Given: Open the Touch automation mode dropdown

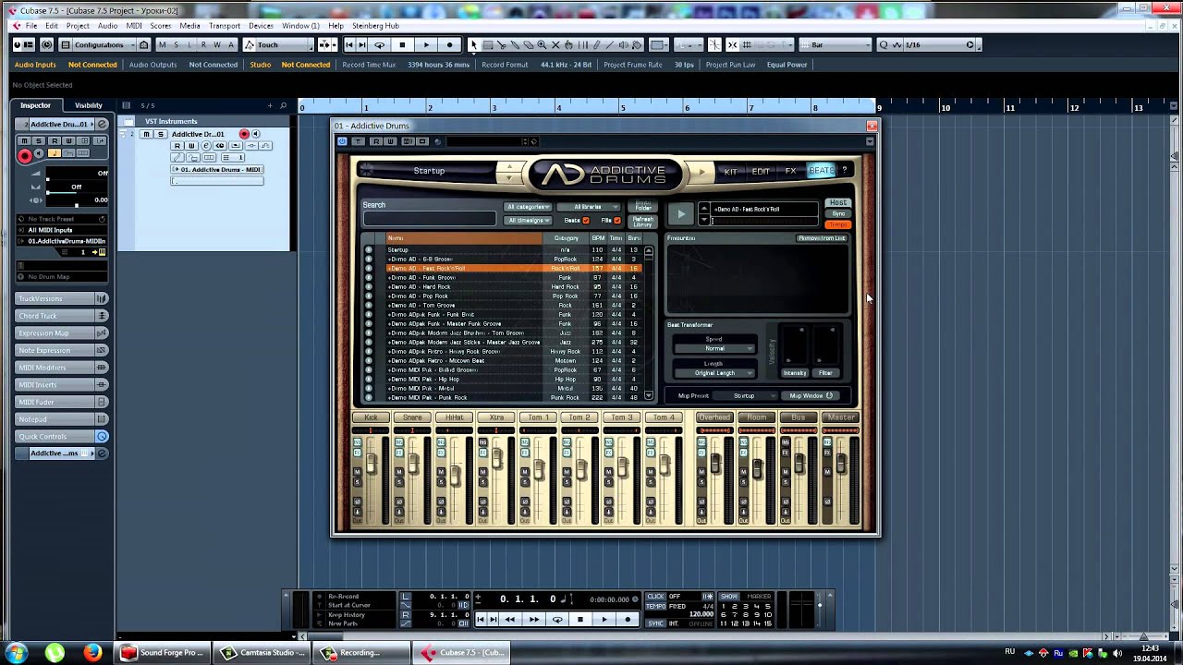Looking at the screenshot, I should pyautogui.click(x=280, y=44).
